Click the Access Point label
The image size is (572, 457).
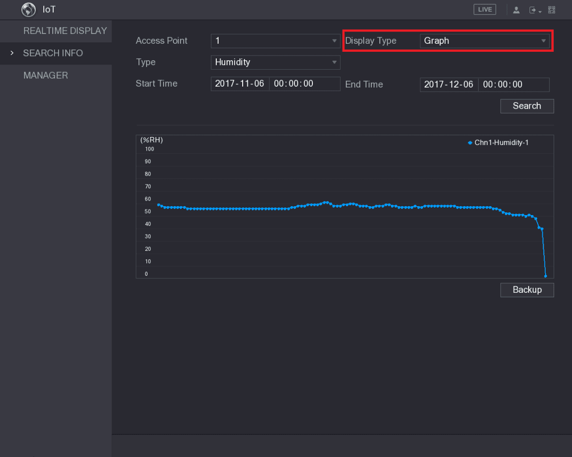(x=162, y=41)
